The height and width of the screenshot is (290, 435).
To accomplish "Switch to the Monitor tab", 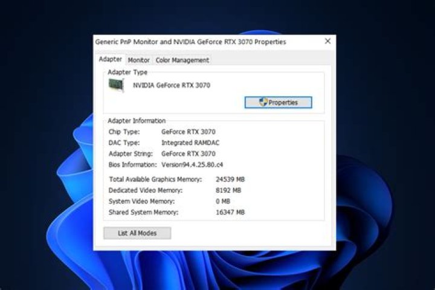I will (x=139, y=60).
